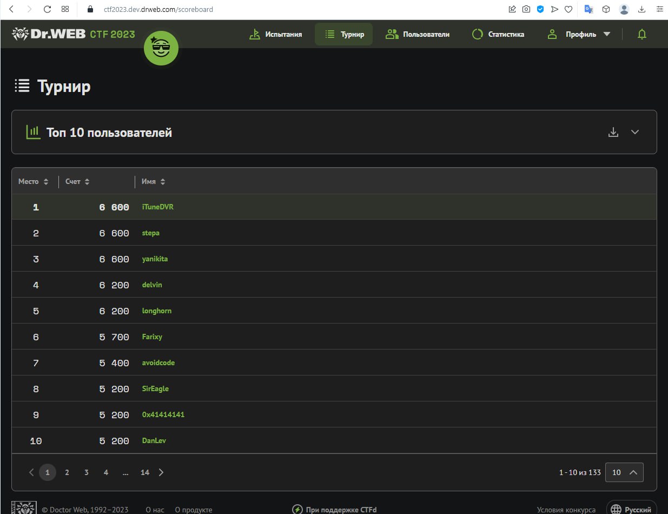Open user Farixy profile
Image resolution: width=668 pixels, height=514 pixels.
[152, 337]
